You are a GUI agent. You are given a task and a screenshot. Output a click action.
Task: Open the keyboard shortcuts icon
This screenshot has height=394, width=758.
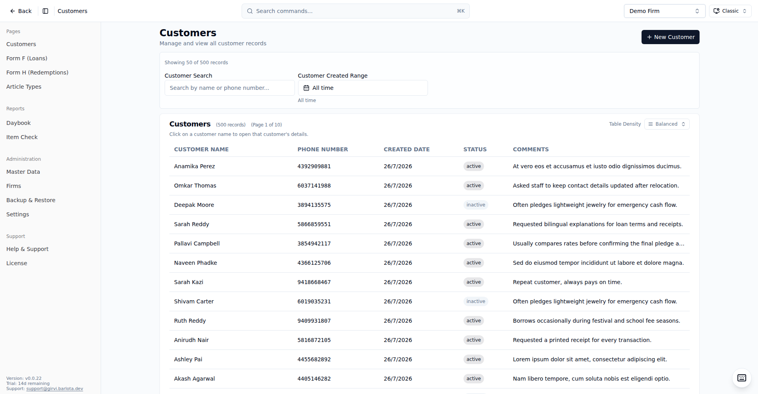click(x=741, y=378)
